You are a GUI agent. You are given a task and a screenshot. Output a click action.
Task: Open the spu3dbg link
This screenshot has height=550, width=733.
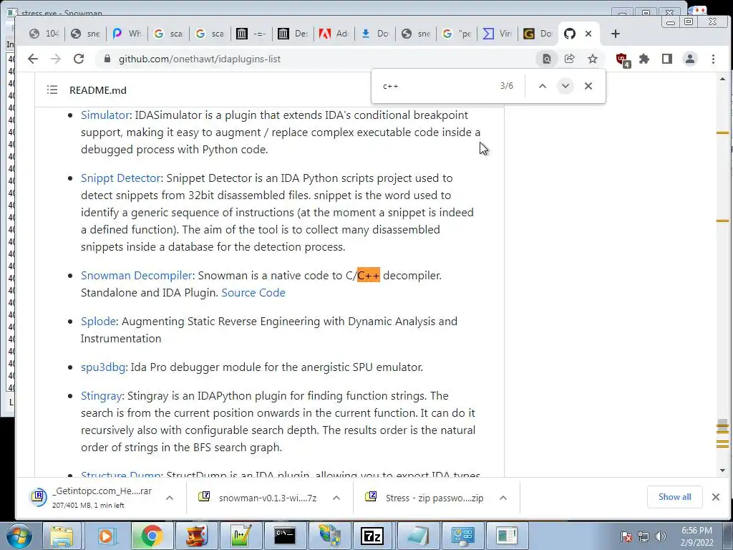103,367
